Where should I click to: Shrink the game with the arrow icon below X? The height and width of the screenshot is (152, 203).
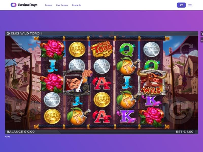point(202,40)
